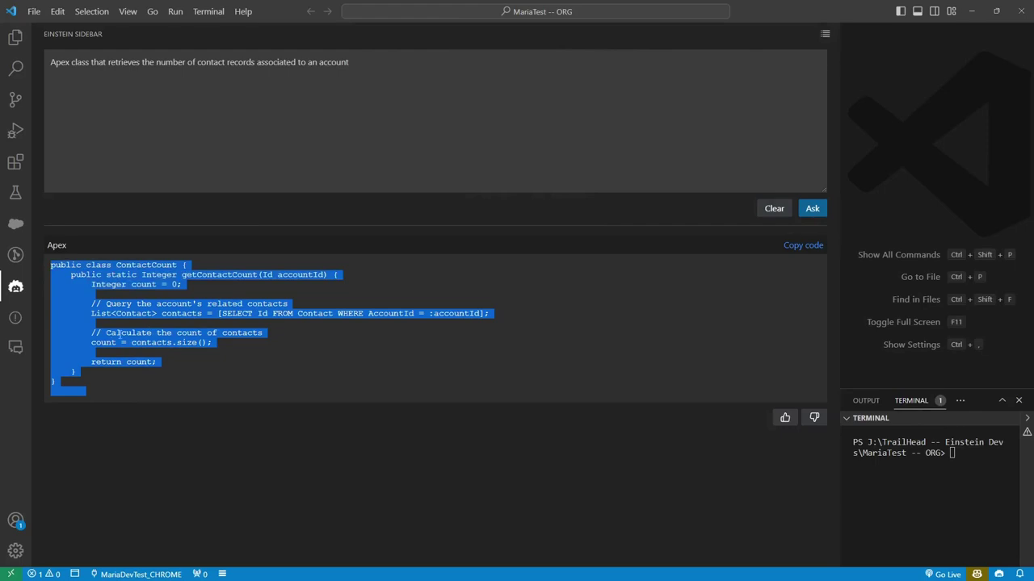Toggle the Panel layout icon
This screenshot has width=1034, height=581.
pyautogui.click(x=918, y=11)
